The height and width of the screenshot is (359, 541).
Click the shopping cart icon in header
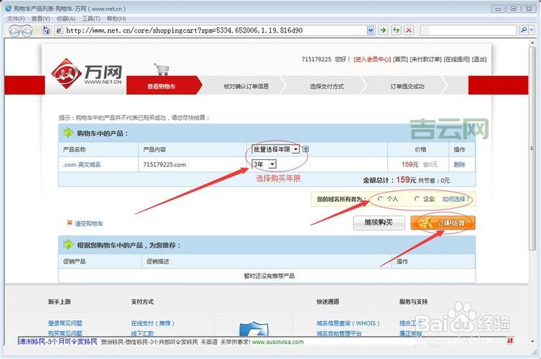pyautogui.click(x=162, y=70)
